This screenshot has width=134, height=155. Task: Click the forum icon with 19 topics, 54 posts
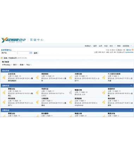point(4,92)
